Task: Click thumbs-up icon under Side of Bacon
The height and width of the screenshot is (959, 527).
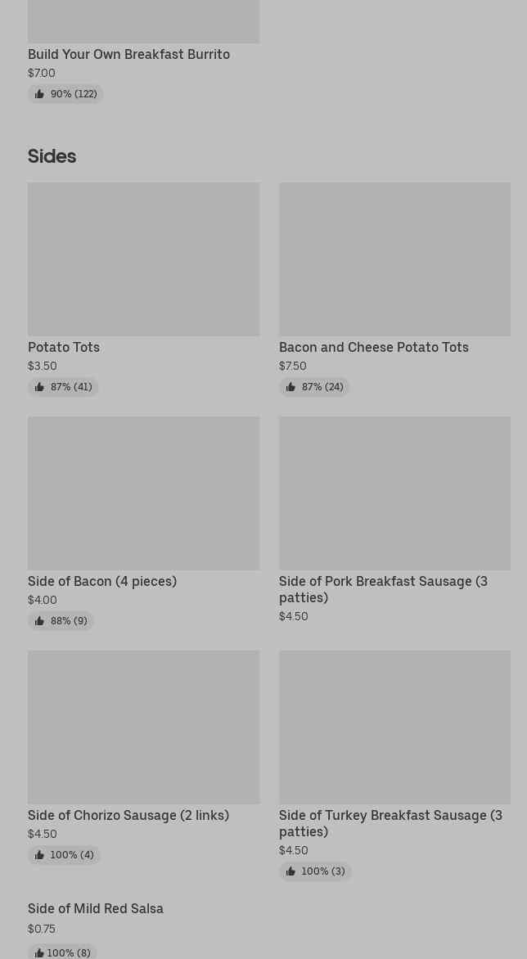Action: coord(39,621)
